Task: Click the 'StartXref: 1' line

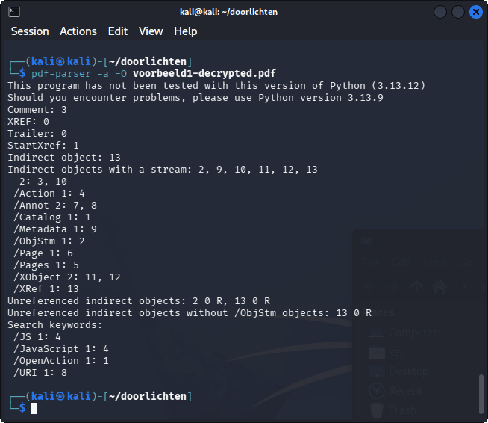Action: 43,146
